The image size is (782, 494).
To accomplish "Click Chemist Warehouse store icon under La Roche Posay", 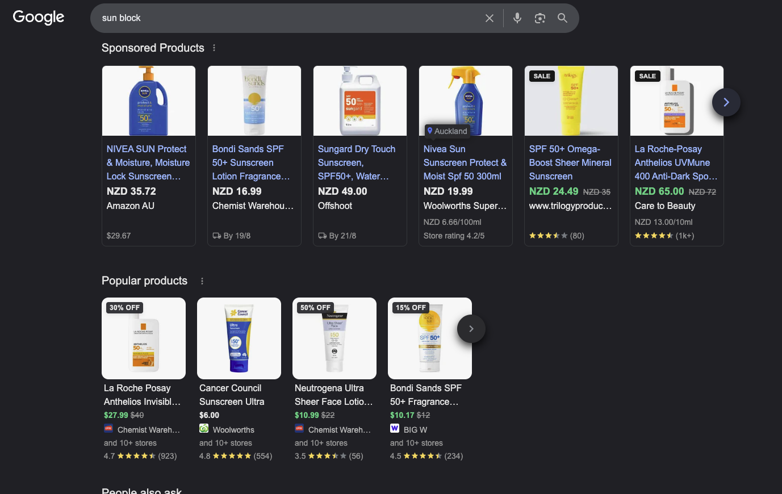I will click(108, 428).
